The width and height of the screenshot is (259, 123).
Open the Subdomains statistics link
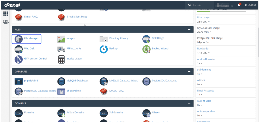204,70
